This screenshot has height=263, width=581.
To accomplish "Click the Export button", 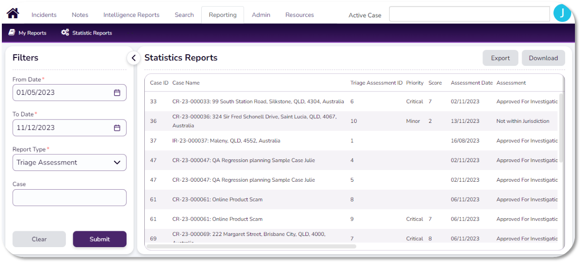I will click(500, 58).
